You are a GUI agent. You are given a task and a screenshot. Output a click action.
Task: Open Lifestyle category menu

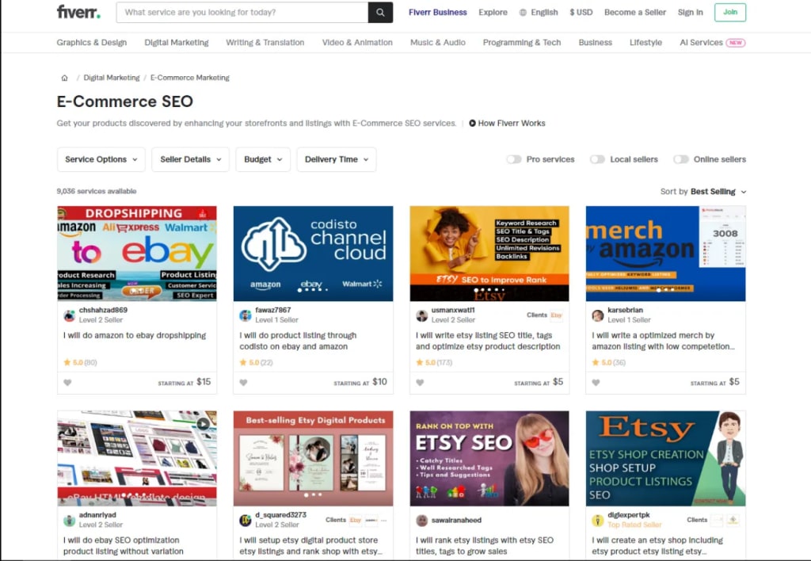[645, 43]
